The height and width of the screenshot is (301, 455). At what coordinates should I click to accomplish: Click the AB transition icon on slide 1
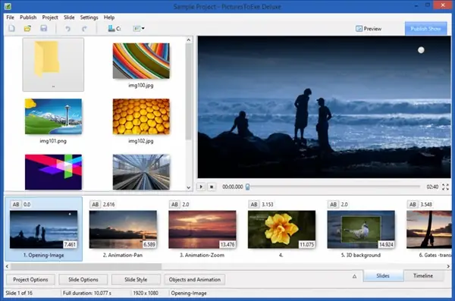click(16, 205)
